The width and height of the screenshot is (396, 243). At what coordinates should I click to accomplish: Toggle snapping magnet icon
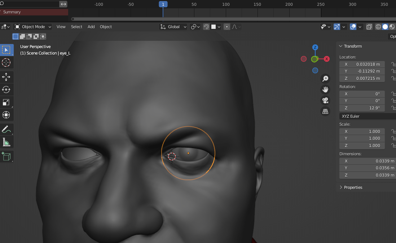tap(206, 27)
